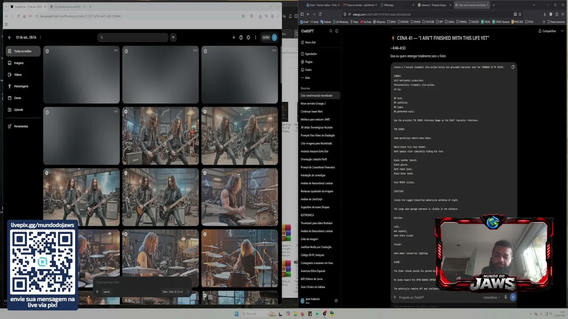Expand the Instantâneo model dropdown
The height and width of the screenshot is (319, 568).
492,297
